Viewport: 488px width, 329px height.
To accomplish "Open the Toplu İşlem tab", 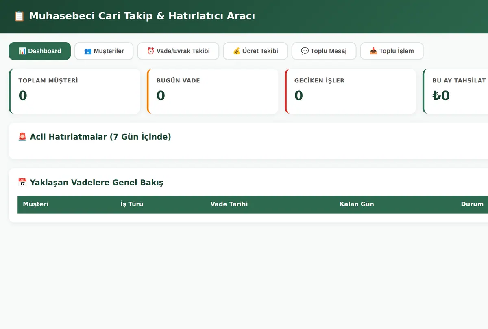I will click(392, 51).
